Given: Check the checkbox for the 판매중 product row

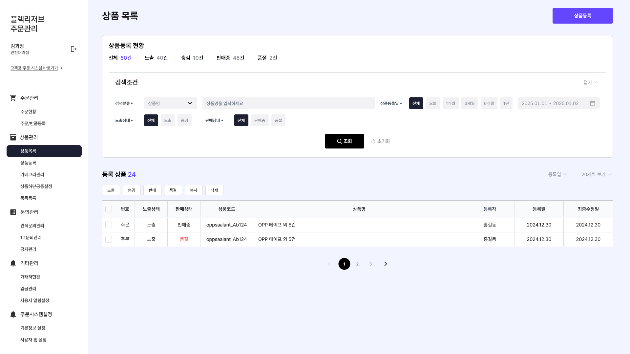Looking at the screenshot, I should pyautogui.click(x=109, y=225).
